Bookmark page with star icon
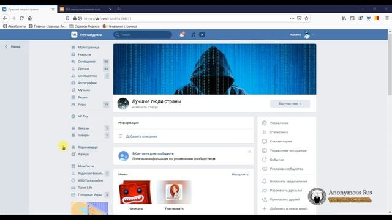 pos(306,18)
